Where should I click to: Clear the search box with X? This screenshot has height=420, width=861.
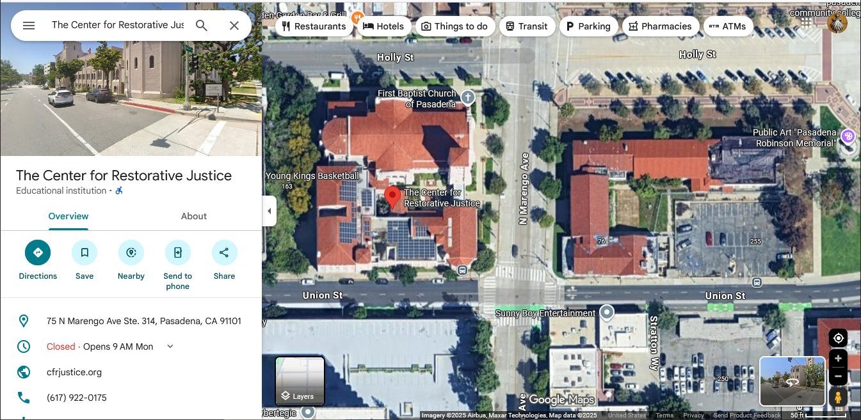234,26
